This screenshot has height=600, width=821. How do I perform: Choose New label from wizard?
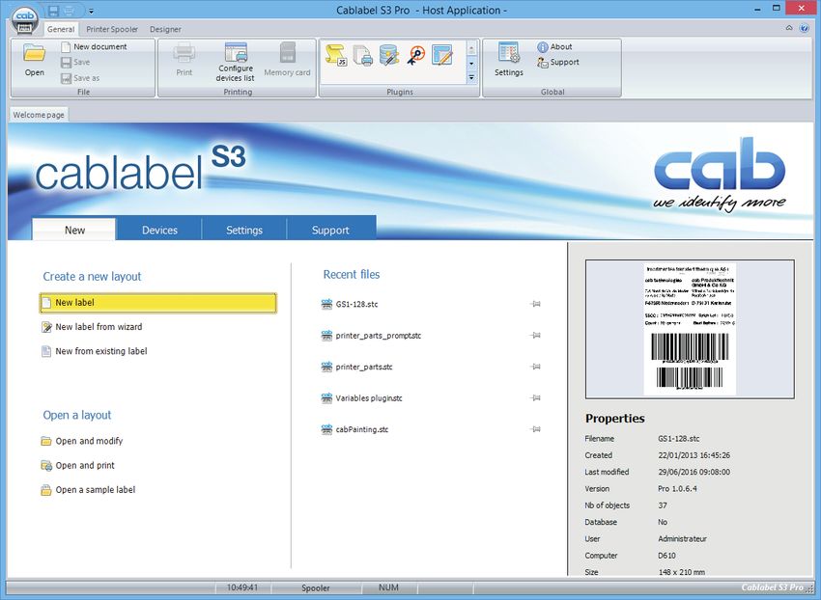(x=92, y=327)
